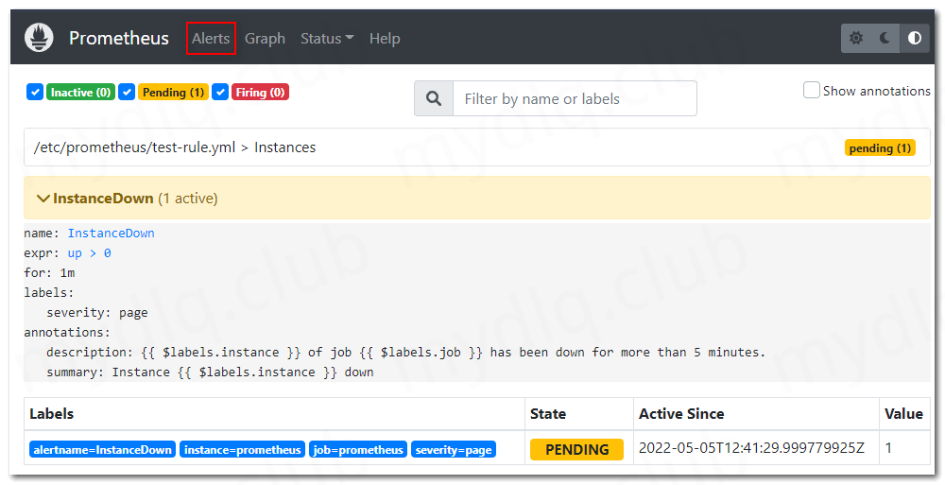Open the InstanceDown rule name link
This screenshot has width=945, height=485.
tap(111, 234)
